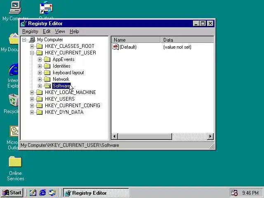Open the Help menu
This screenshot has width=264, height=198.
(74, 31)
